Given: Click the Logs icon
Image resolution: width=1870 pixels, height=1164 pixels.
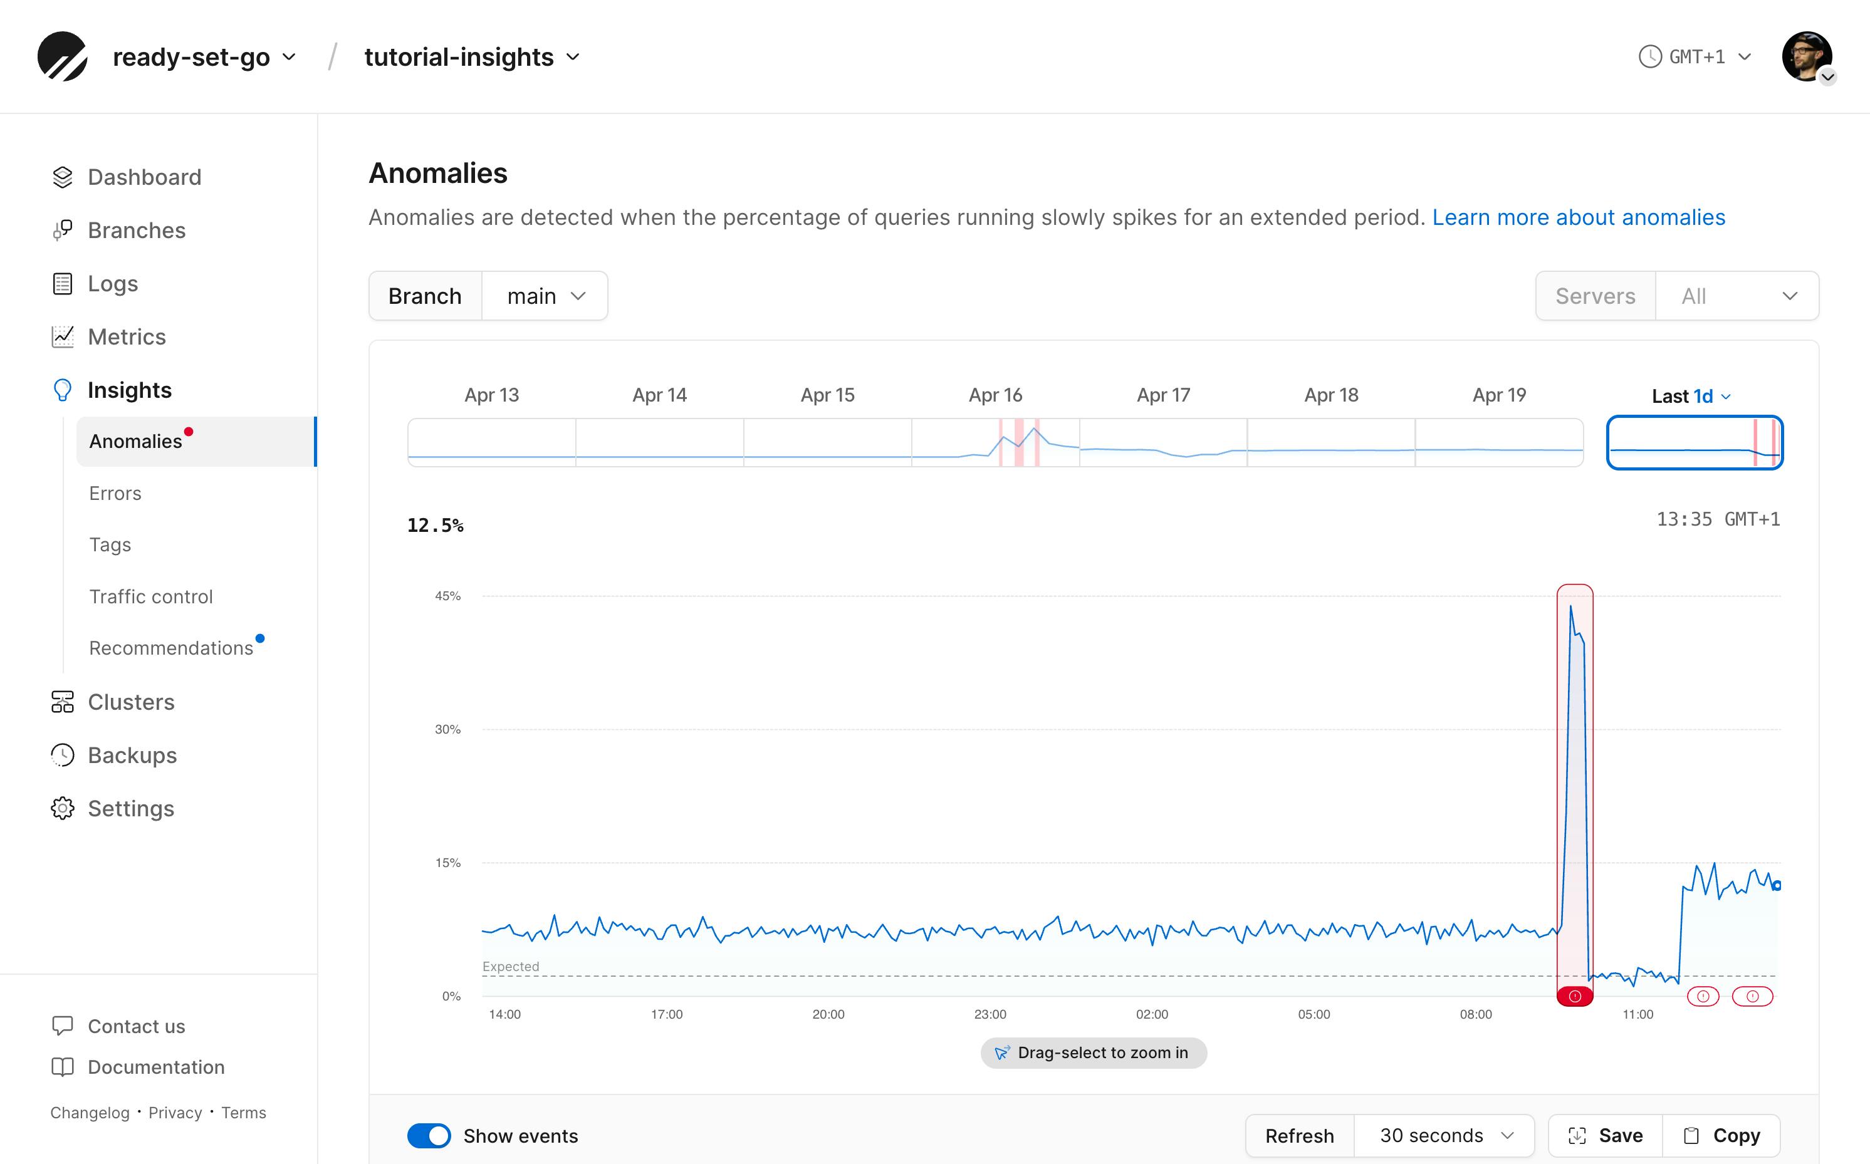Looking at the screenshot, I should click(x=63, y=283).
